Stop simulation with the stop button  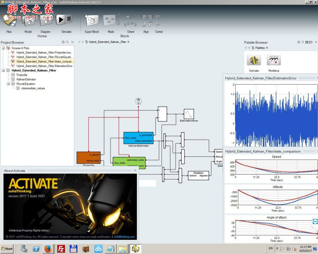click(x=69, y=19)
